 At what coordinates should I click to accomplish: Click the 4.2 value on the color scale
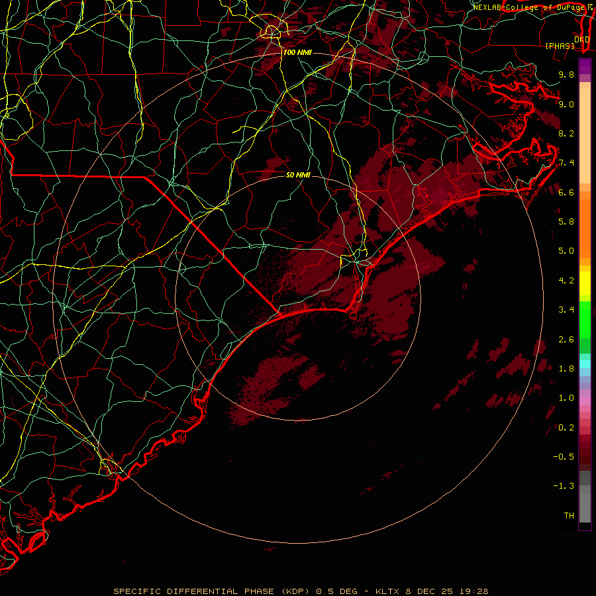point(566,281)
